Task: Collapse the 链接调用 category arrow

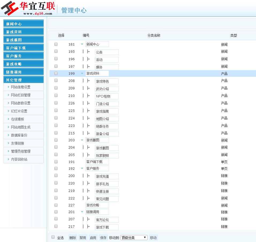Action: (82, 212)
